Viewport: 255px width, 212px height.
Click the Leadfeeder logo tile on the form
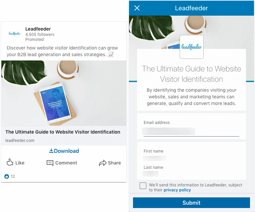(192, 47)
